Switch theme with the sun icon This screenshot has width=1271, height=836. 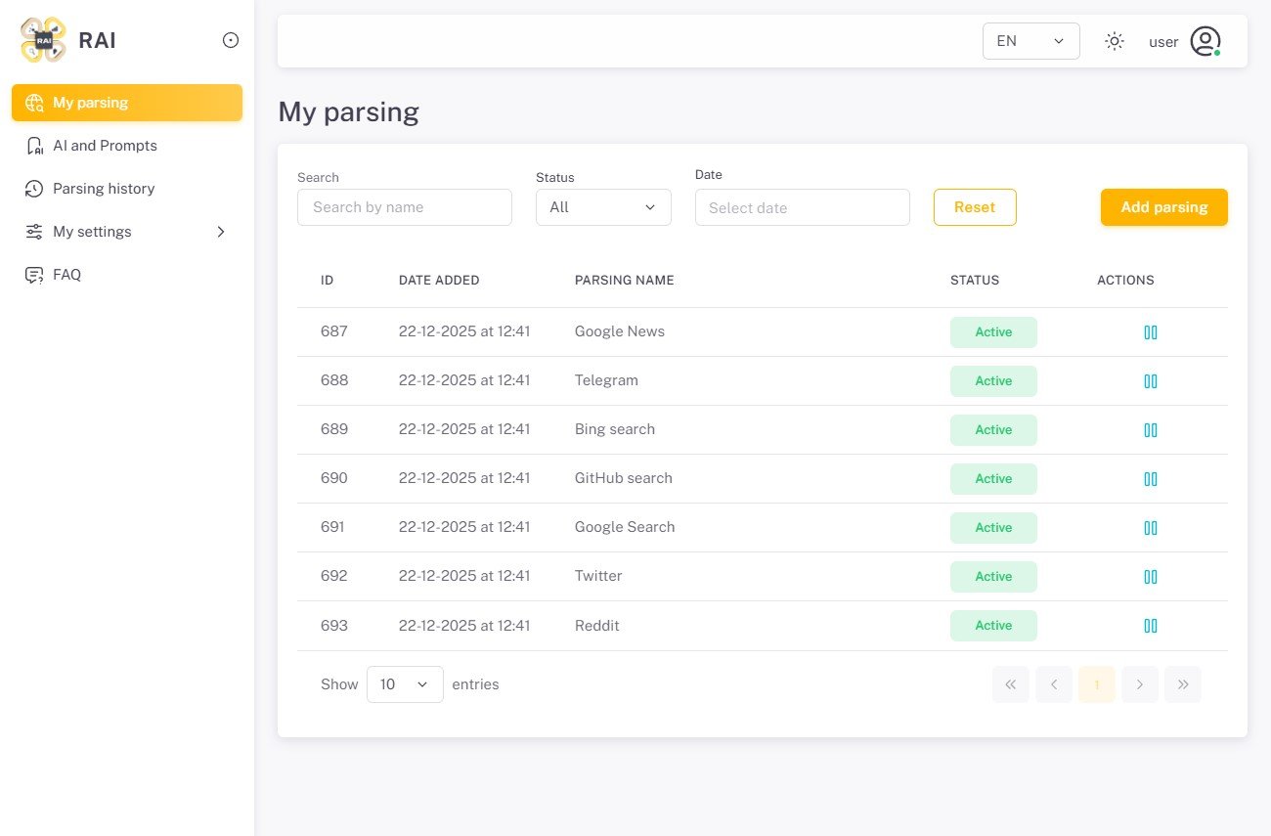pos(1114,41)
